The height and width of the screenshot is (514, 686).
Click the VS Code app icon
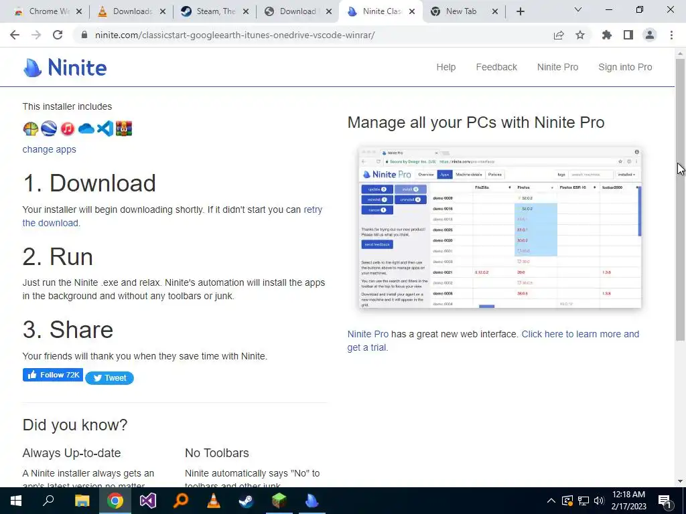coord(105,128)
